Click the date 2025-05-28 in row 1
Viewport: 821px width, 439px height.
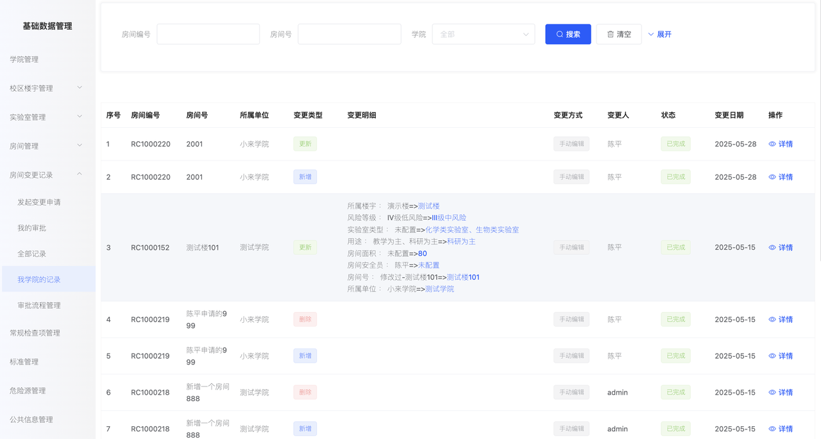736,144
